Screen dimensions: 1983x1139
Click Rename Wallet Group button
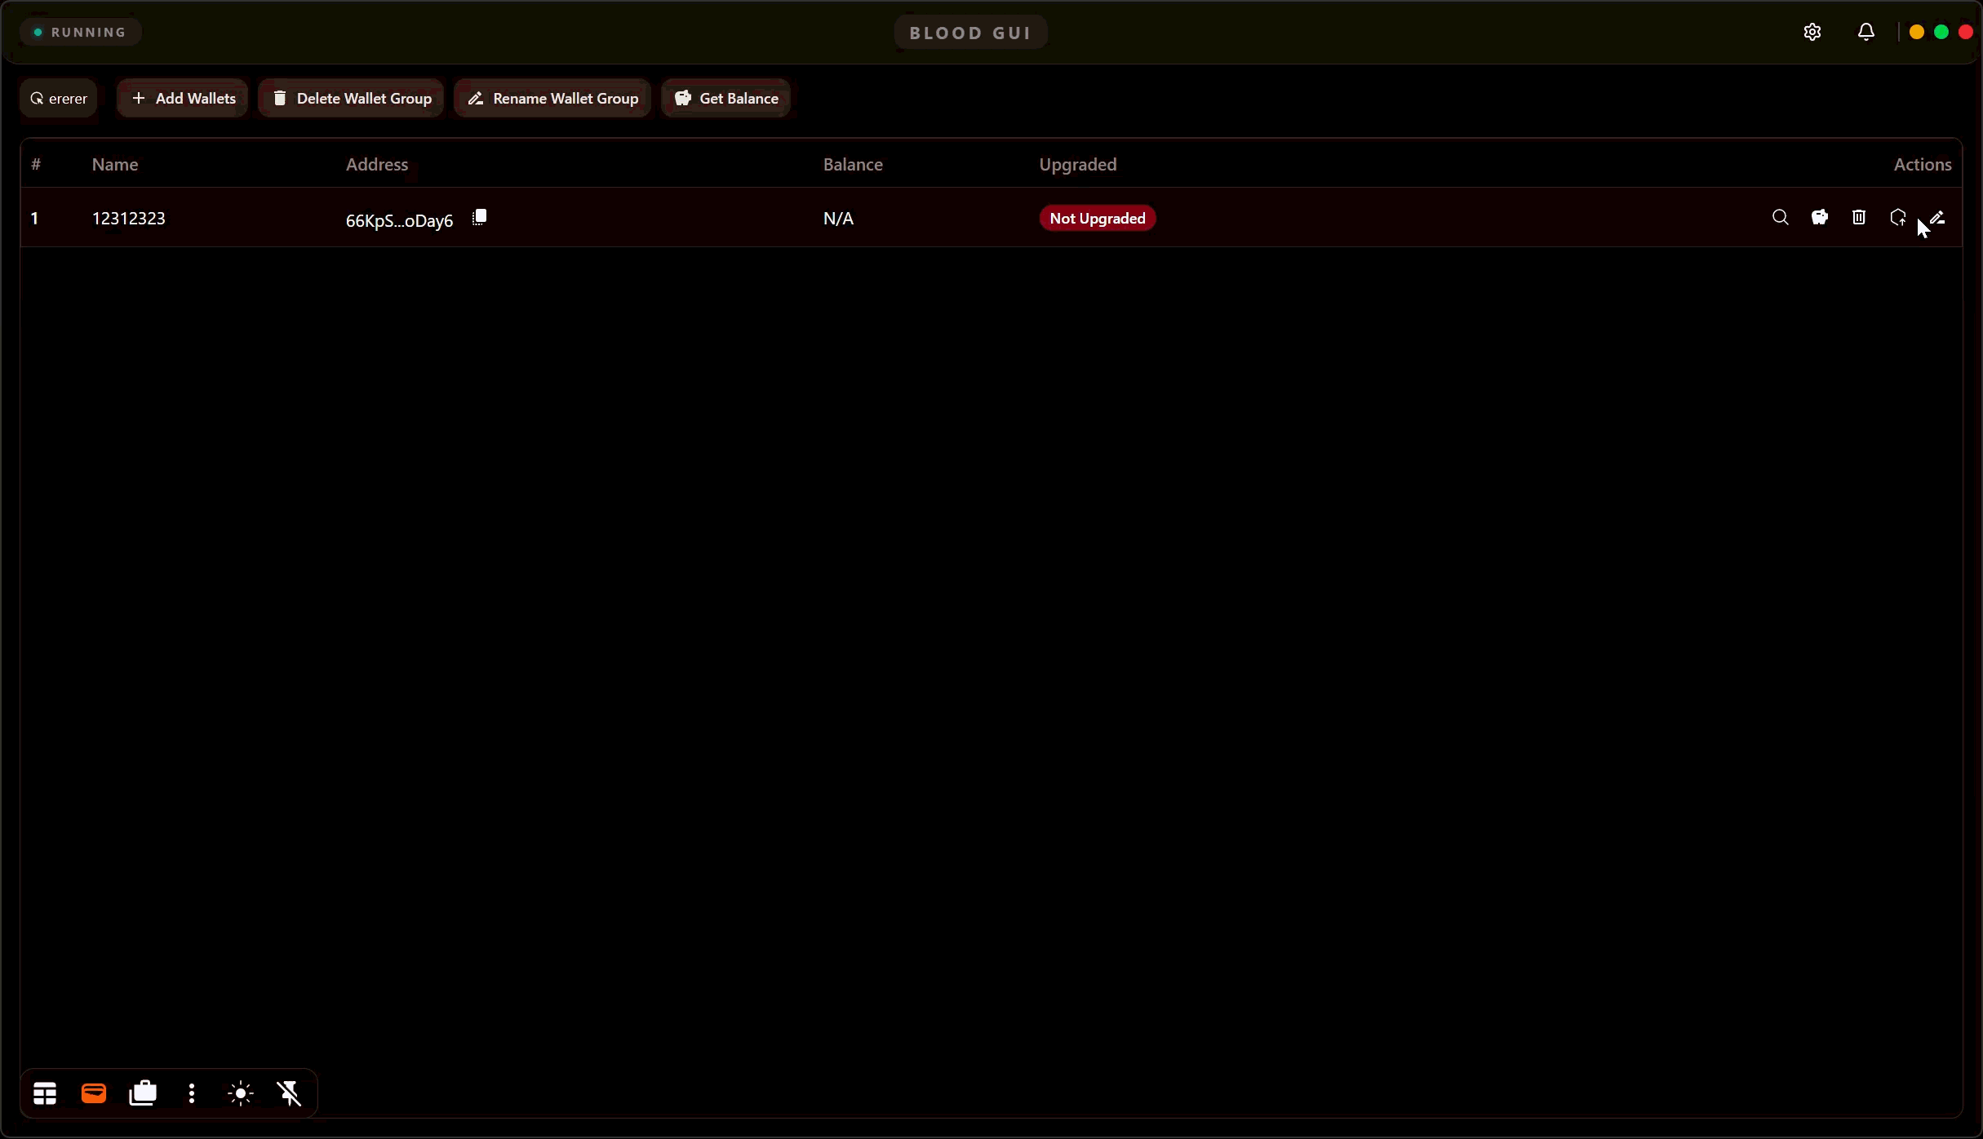click(x=552, y=99)
